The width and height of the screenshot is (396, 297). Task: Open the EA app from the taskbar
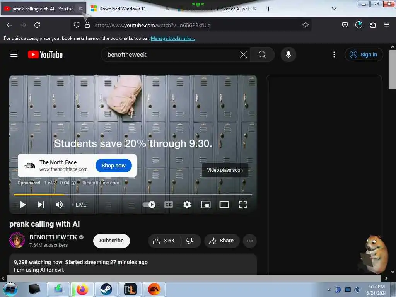coord(154,289)
